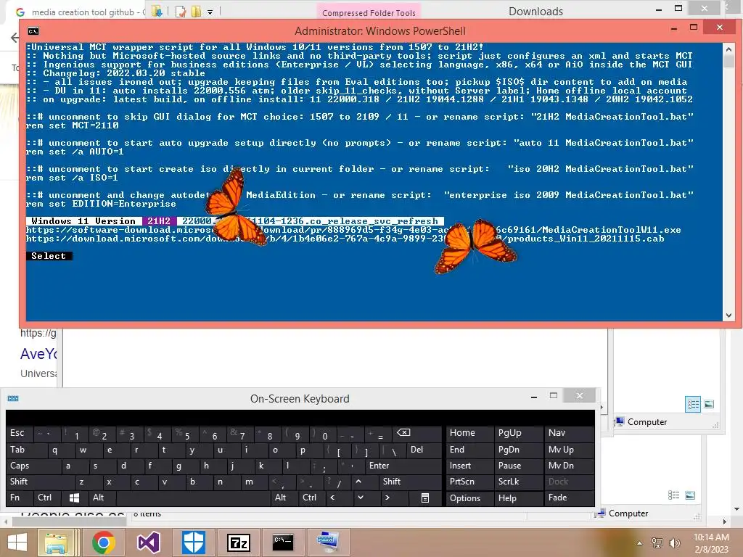
Task: Toggle Caps key on On-Screen Keyboard
Action: pos(33,466)
